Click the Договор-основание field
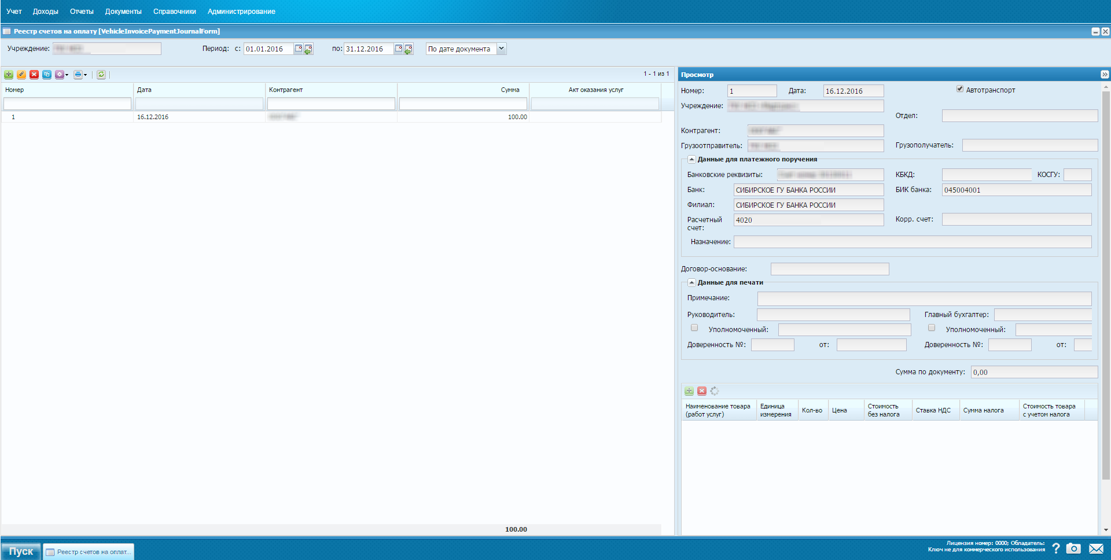Image resolution: width=1111 pixels, height=560 pixels. point(830,269)
